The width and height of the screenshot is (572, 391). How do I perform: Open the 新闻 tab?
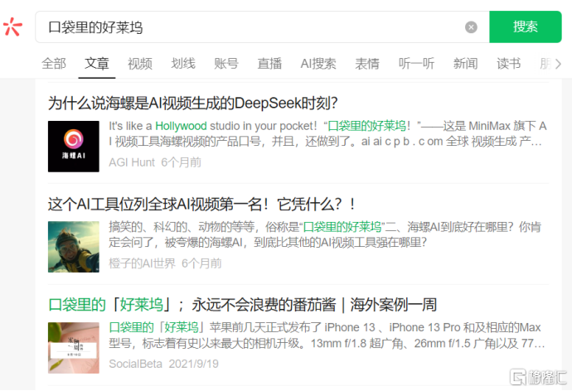(465, 64)
